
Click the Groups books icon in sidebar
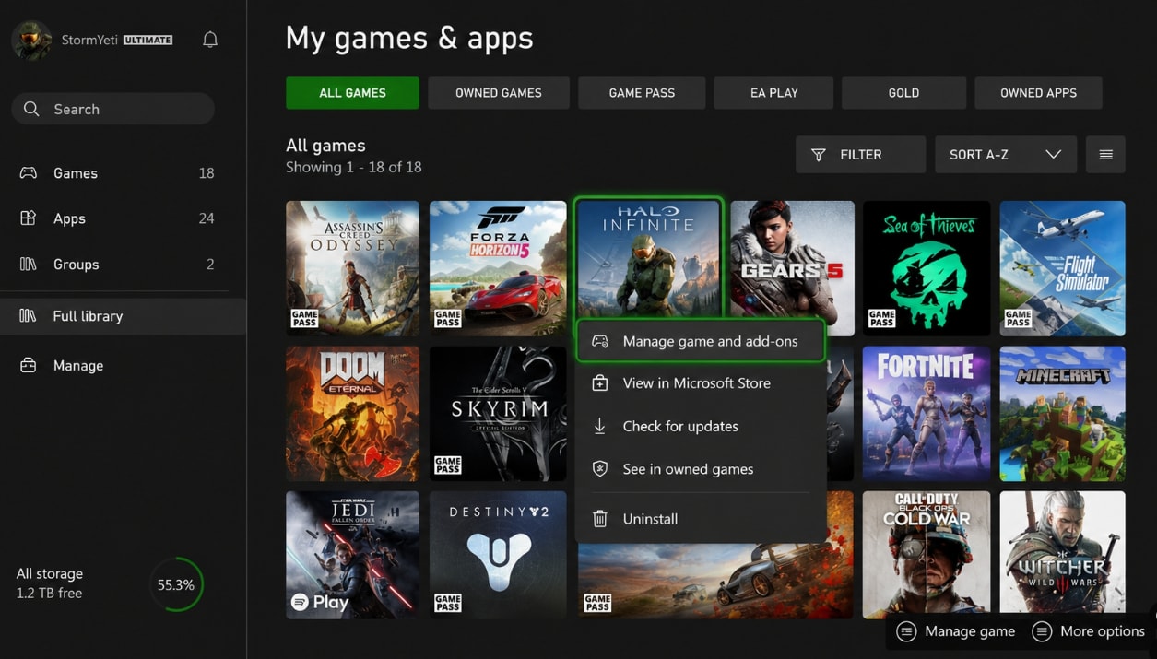point(29,264)
